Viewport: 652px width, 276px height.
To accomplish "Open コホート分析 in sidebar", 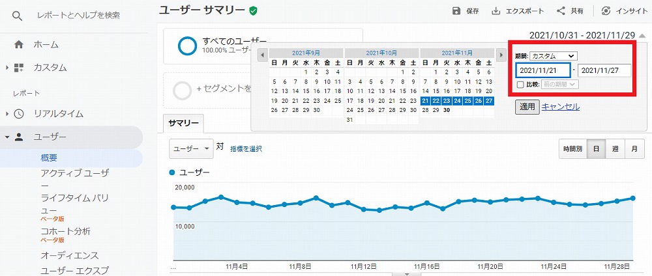I will click(x=66, y=232).
